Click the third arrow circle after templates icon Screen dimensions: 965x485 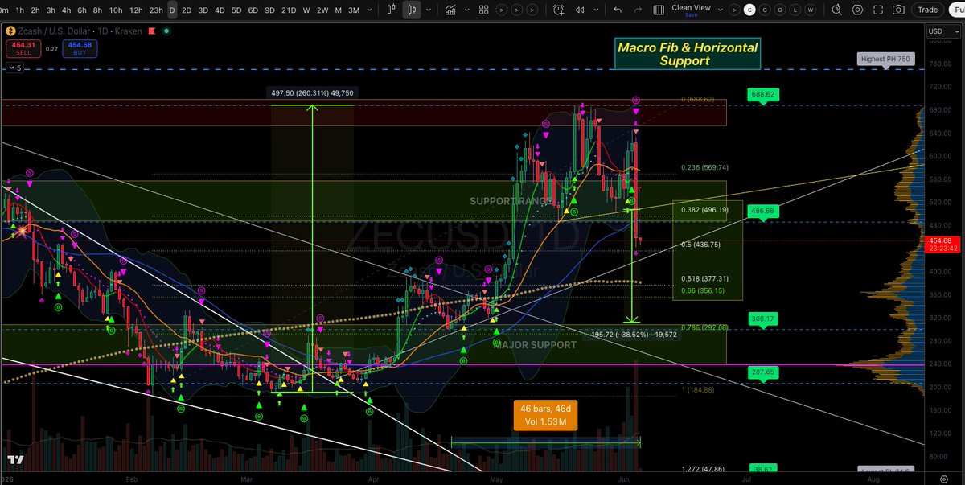point(533,10)
